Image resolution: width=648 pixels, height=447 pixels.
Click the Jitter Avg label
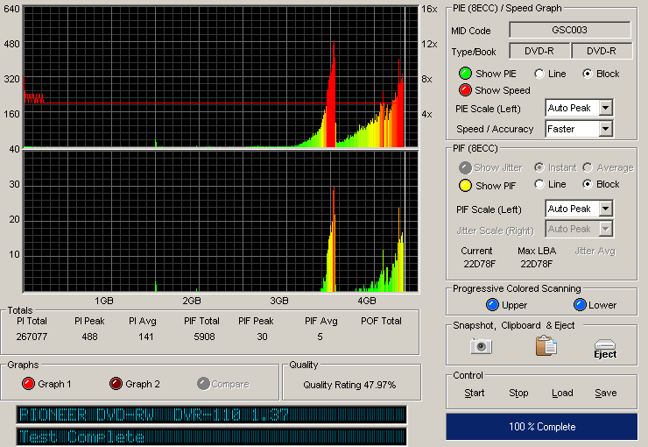[x=595, y=251]
